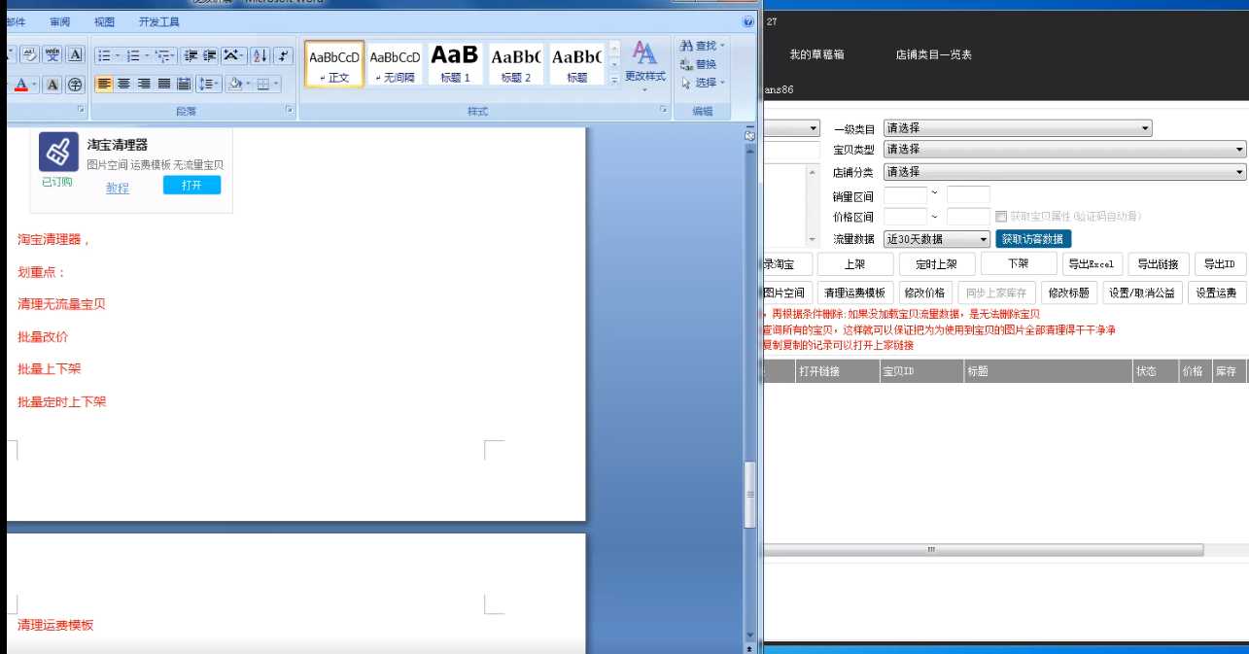
Task: Click the 清理运费模板 button
Action: tap(854, 293)
